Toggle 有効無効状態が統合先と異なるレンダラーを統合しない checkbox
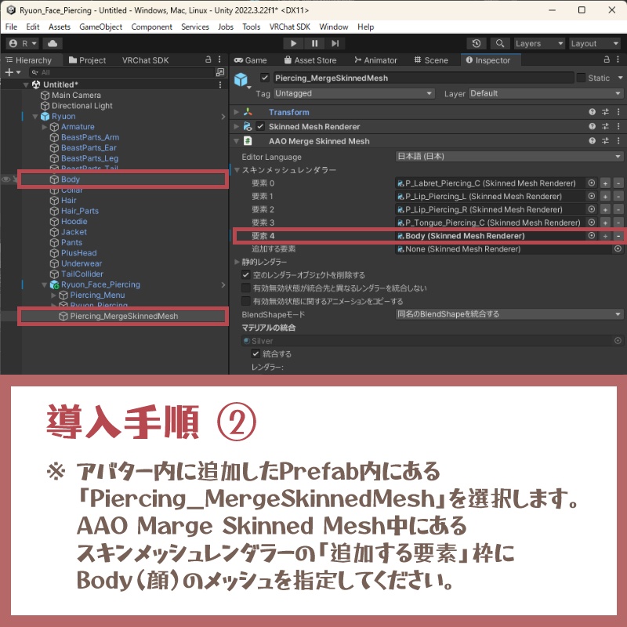 pyautogui.click(x=246, y=288)
